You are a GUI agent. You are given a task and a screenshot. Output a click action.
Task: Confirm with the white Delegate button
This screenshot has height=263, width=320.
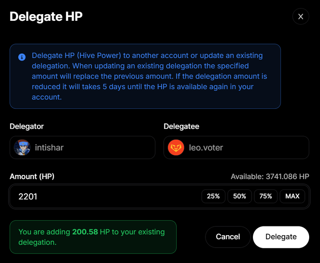click(281, 237)
